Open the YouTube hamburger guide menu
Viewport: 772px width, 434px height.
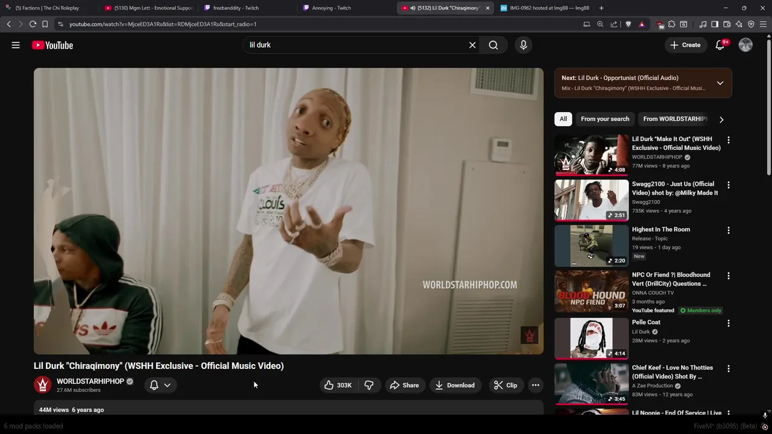point(16,45)
